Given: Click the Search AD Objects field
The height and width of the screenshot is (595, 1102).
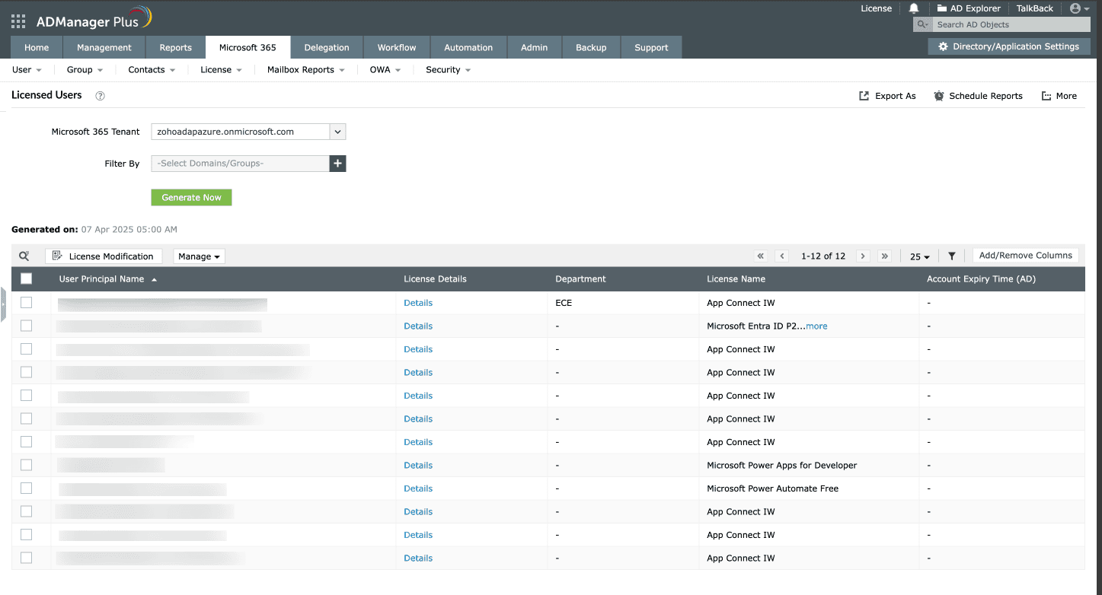Looking at the screenshot, I should [1005, 24].
